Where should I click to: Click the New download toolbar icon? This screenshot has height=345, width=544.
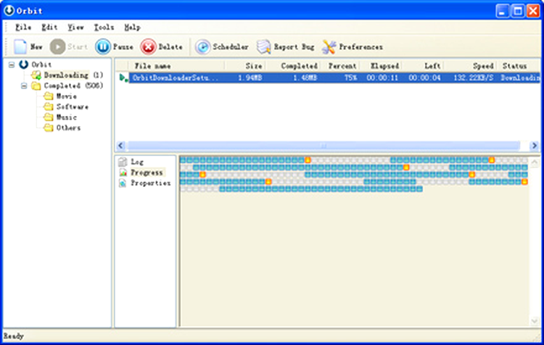coord(20,46)
